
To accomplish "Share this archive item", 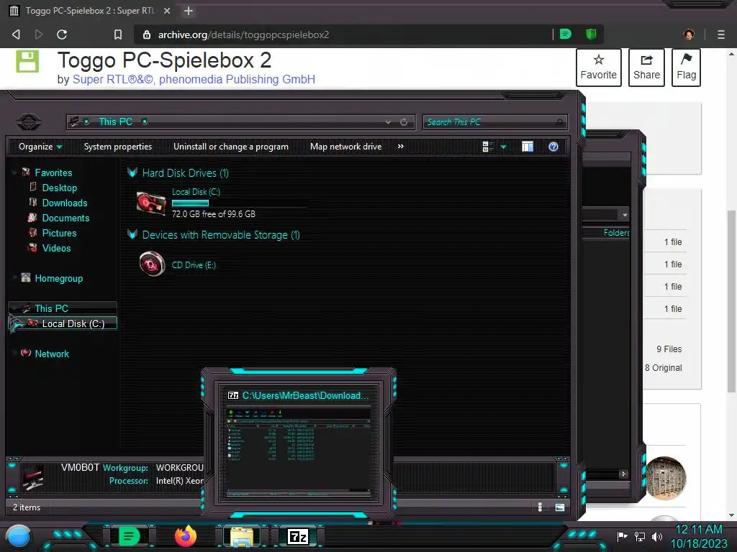I will pyautogui.click(x=646, y=68).
